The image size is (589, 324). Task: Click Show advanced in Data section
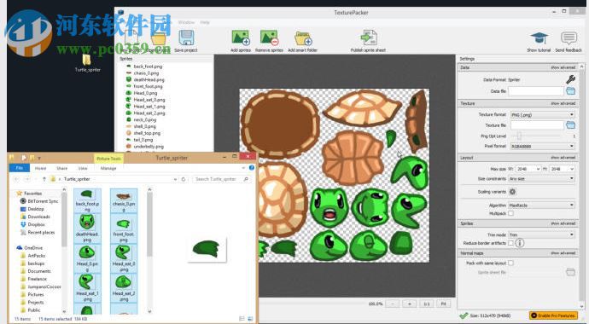pyautogui.click(x=563, y=67)
